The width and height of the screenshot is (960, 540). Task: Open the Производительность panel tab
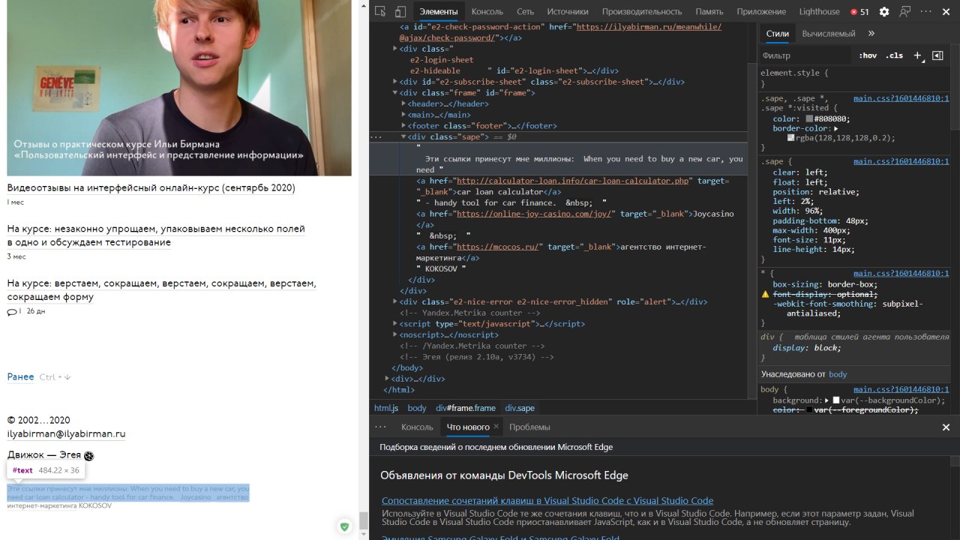click(642, 11)
